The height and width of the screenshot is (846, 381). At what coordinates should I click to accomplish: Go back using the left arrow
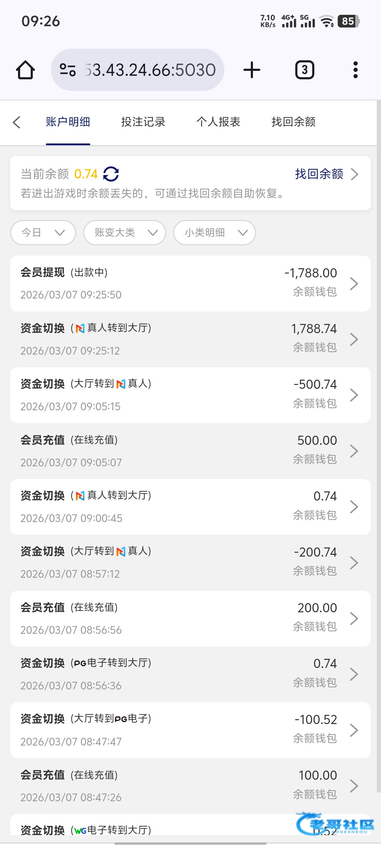tap(17, 122)
